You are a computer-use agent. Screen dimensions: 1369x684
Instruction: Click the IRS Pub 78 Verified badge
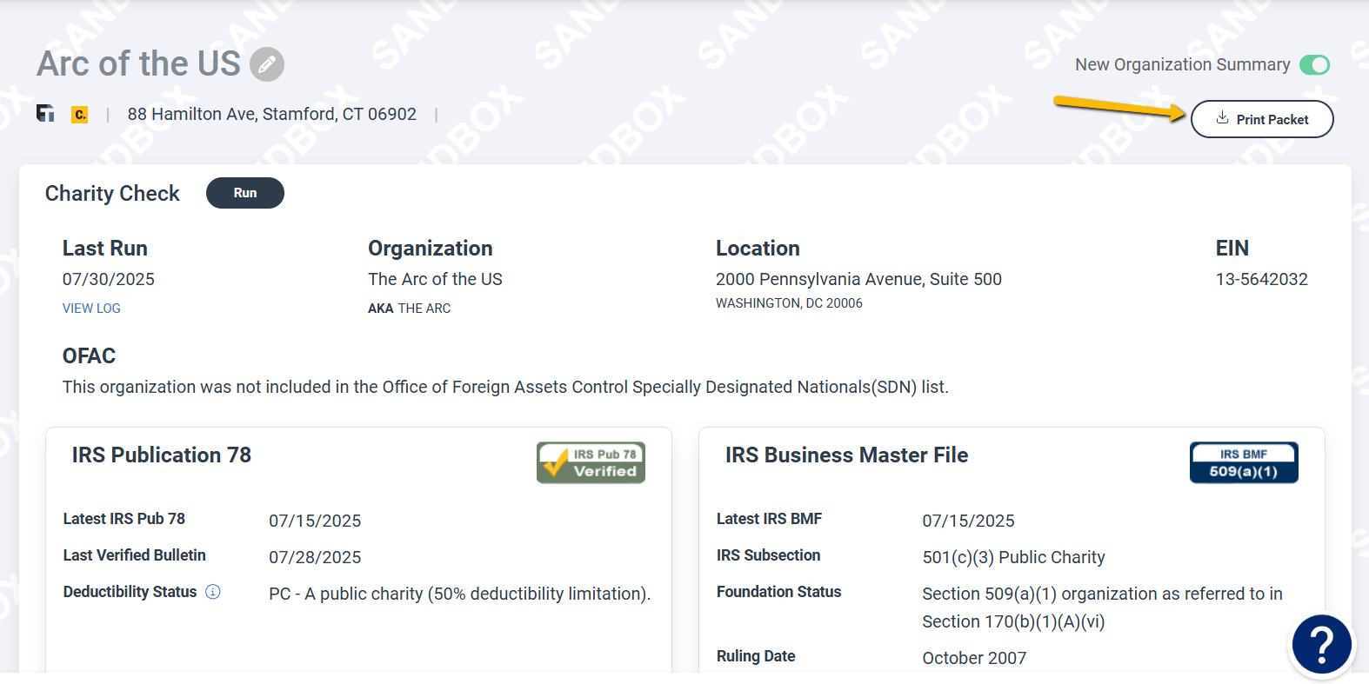pos(591,462)
